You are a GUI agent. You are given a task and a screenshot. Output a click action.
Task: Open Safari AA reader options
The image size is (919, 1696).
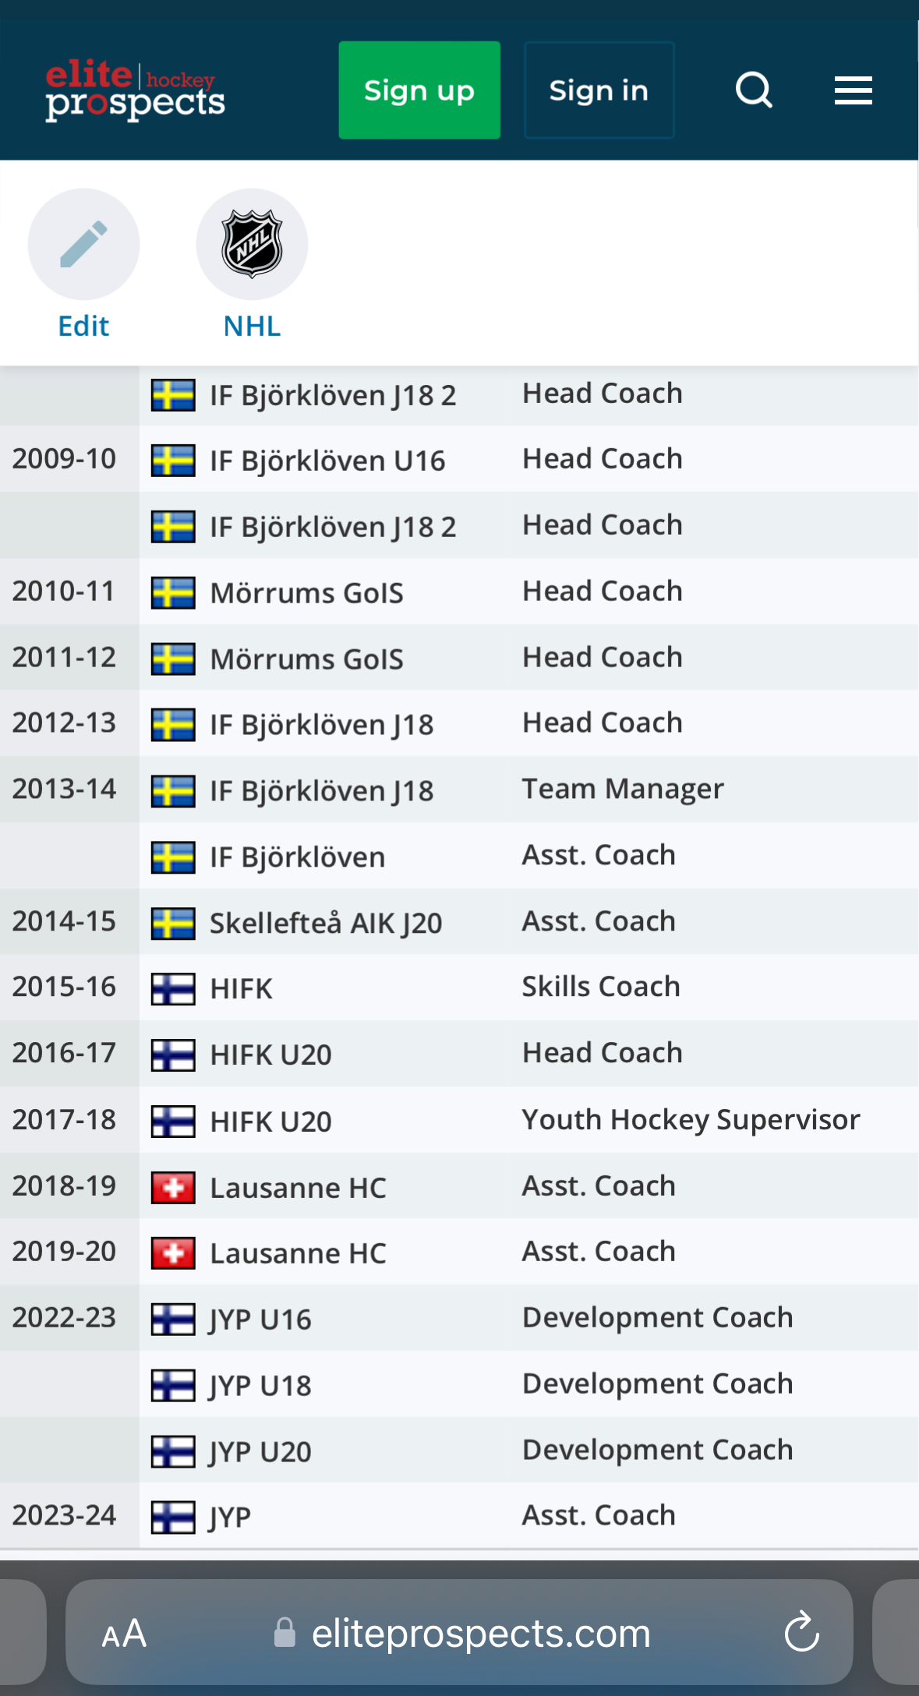click(x=124, y=1633)
